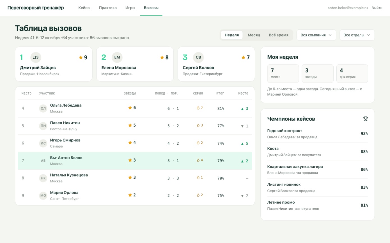Viewport: 390px width, 243px height.
Task: Click the Выйти link
Action: pyautogui.click(x=377, y=8)
